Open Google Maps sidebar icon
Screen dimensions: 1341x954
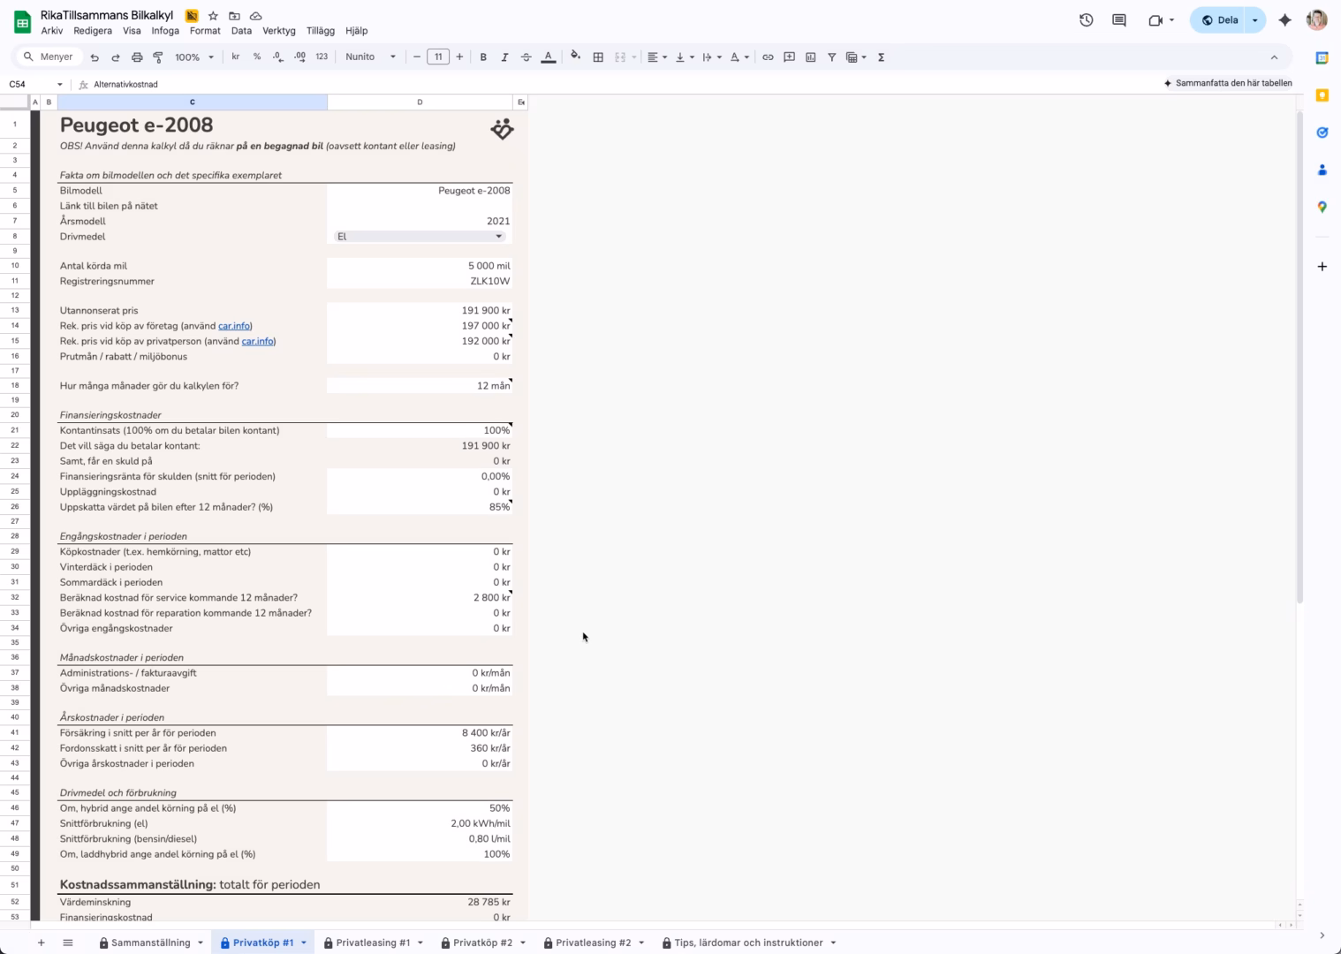point(1322,207)
